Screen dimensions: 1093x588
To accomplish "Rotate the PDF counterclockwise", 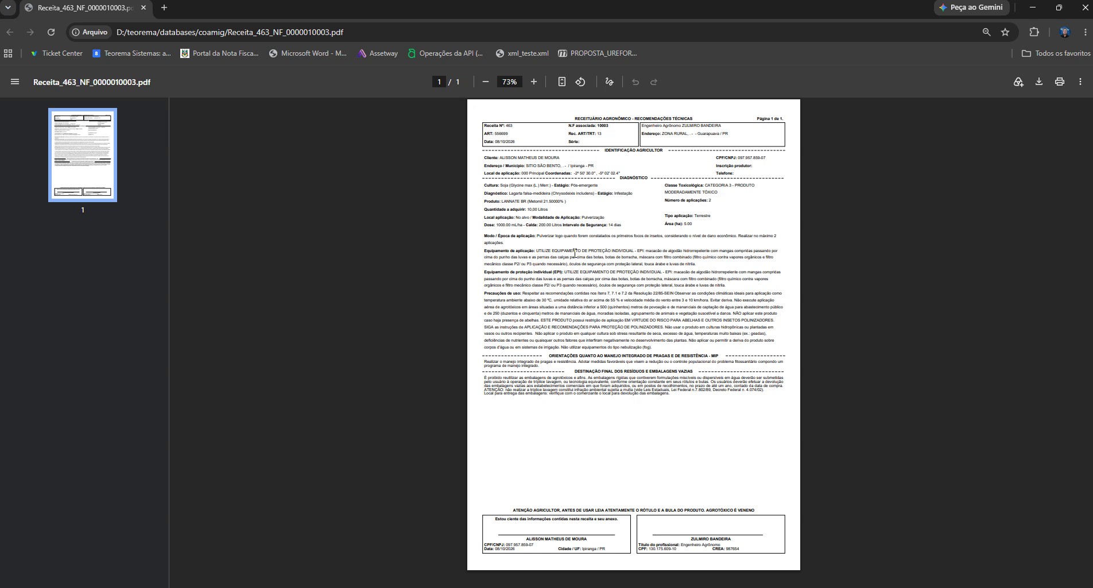I will pos(580,82).
